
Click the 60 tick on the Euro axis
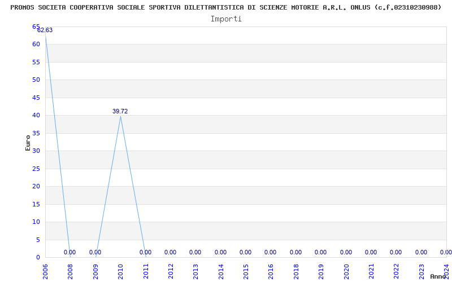(x=36, y=45)
